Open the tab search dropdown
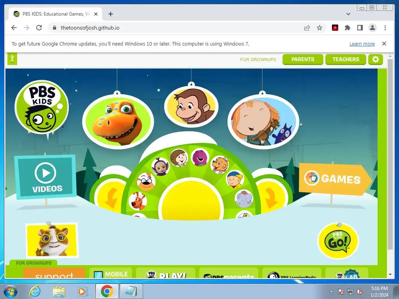Screen dimensions: 399x299 coord(348,14)
